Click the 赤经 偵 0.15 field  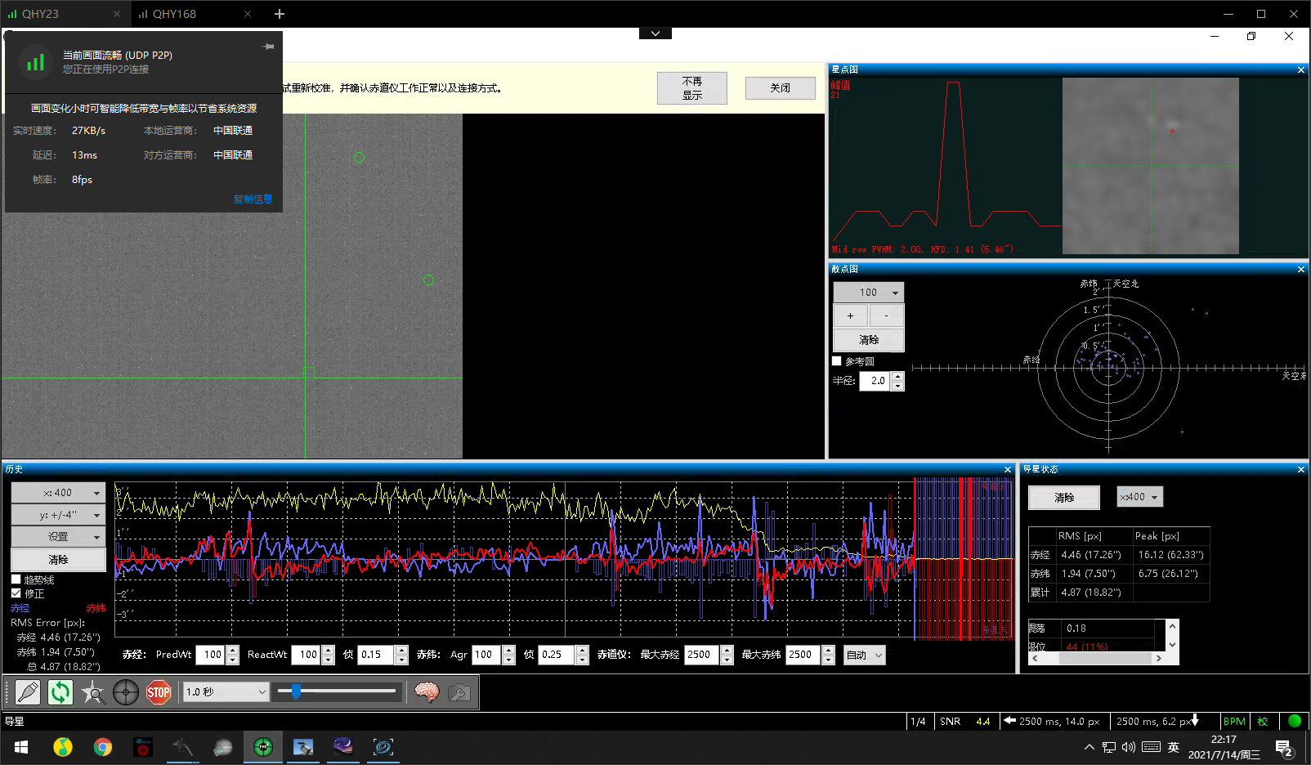tap(376, 655)
